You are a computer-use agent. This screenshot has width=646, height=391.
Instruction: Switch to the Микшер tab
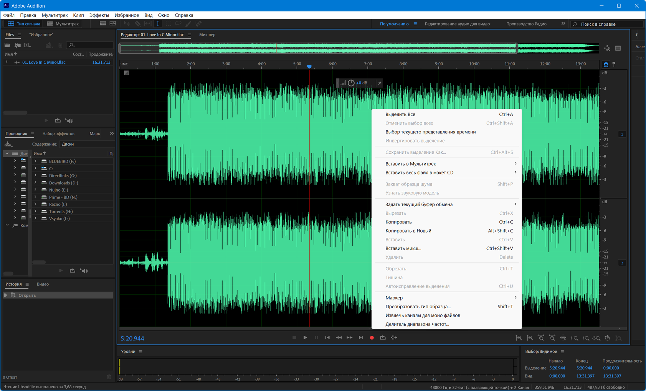(x=207, y=35)
